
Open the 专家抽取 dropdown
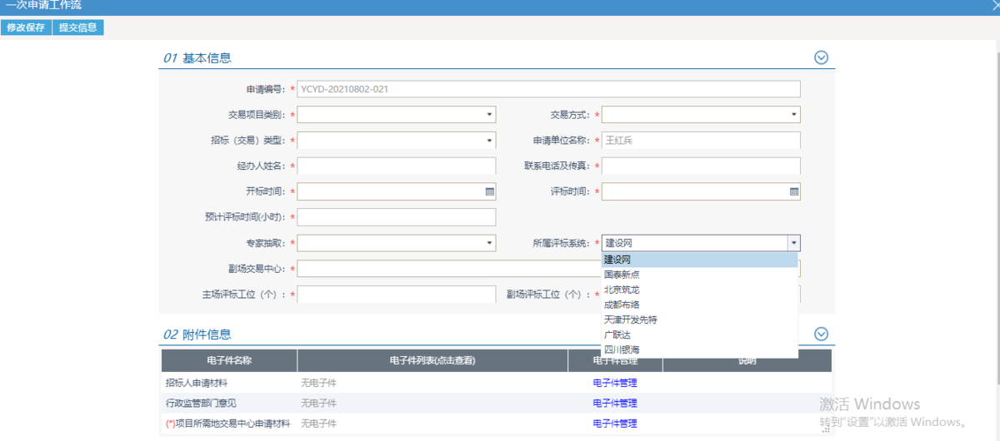click(x=489, y=243)
